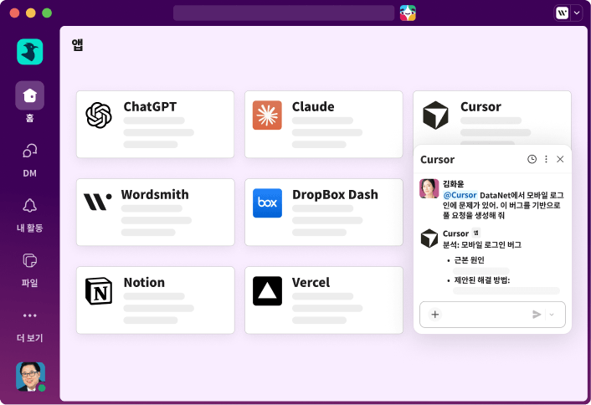
Task: Open the Wordsmith app title
Action: pyautogui.click(x=155, y=194)
